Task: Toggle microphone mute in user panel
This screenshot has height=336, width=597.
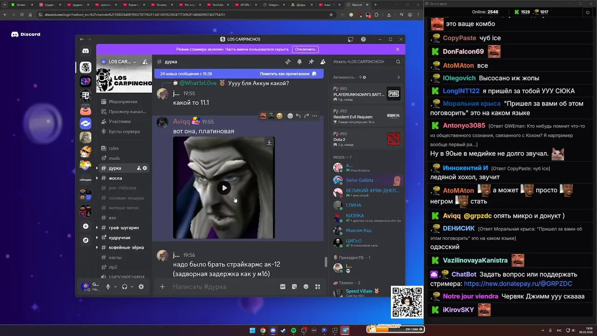Action: (108, 287)
